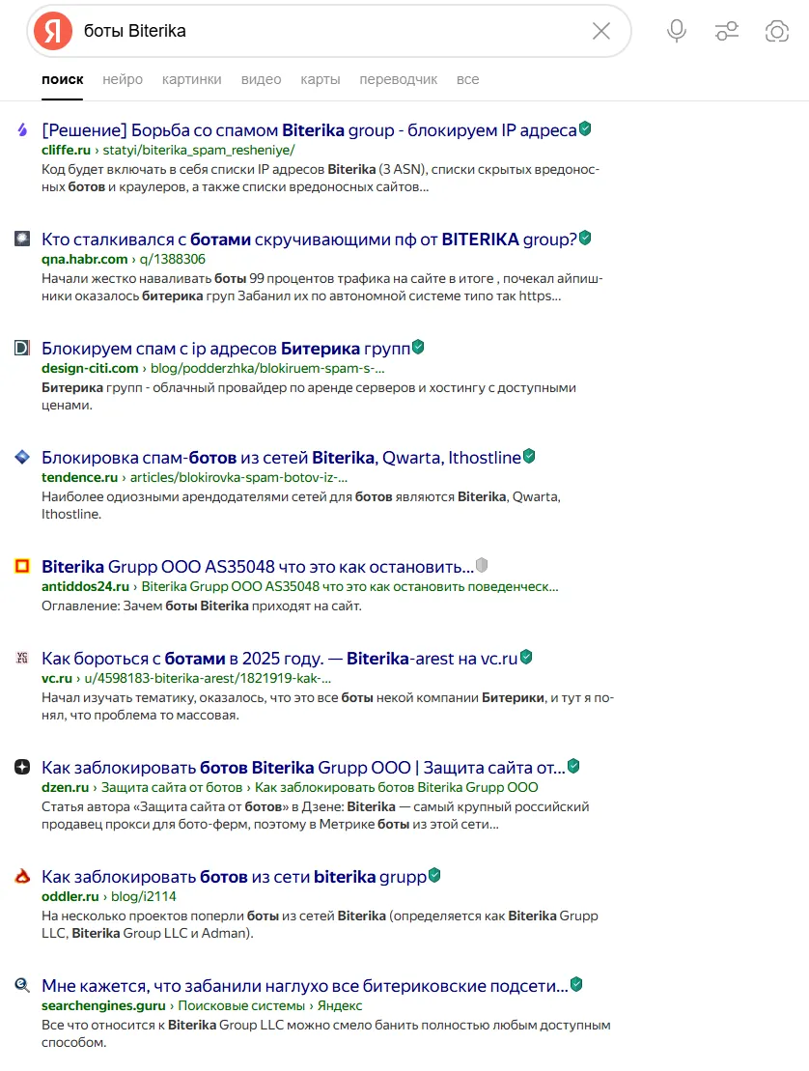Open image search camera icon
Image resolution: width=809 pixels, height=1071 pixels.
point(776,31)
